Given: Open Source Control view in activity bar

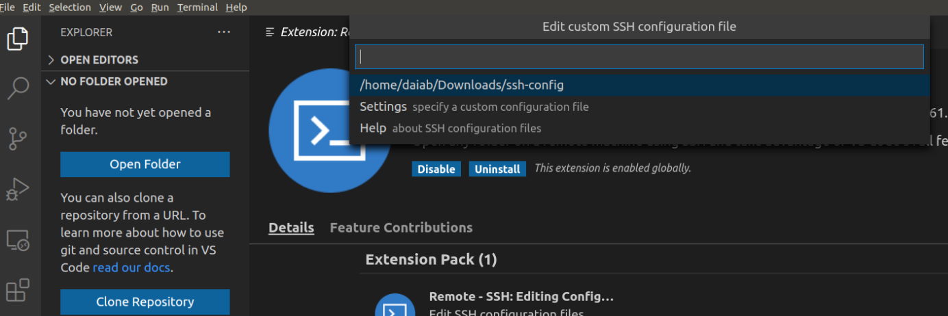Looking at the screenshot, I should coord(18,138).
